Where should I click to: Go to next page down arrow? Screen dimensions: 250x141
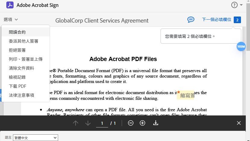tap(88, 123)
